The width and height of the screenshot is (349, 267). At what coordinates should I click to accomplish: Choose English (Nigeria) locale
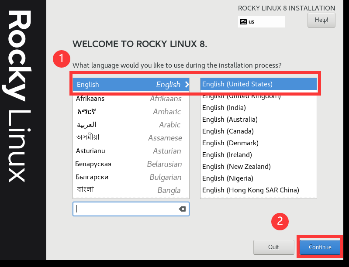259,178
